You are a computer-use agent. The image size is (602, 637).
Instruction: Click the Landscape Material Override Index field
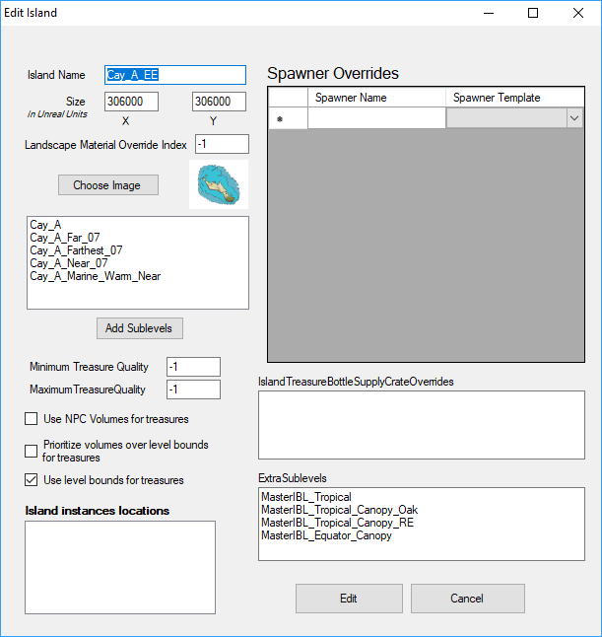pos(222,144)
